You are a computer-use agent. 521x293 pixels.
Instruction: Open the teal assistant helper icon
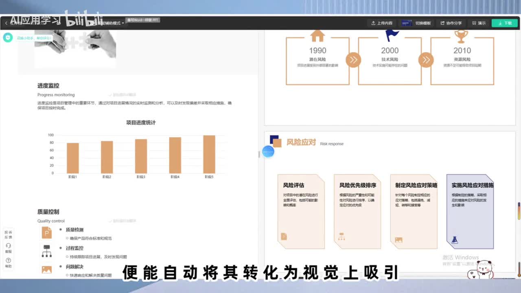[x=8, y=37]
